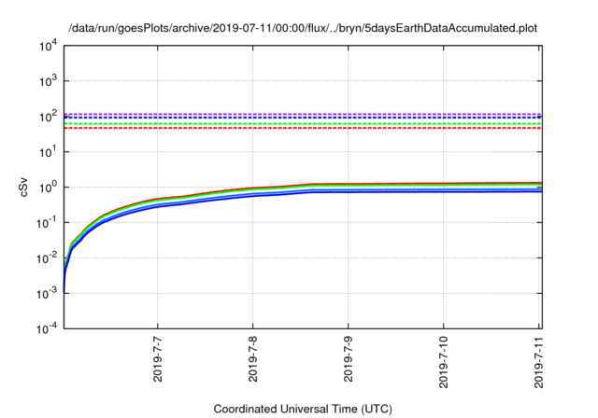Select the 10^3 y-axis label
The width and height of the screenshot is (598, 418).
pos(49,81)
